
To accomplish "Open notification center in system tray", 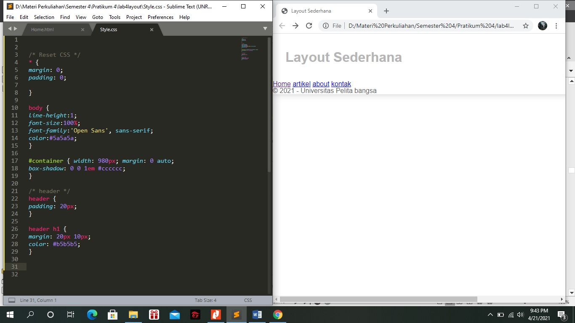I will [x=562, y=315].
